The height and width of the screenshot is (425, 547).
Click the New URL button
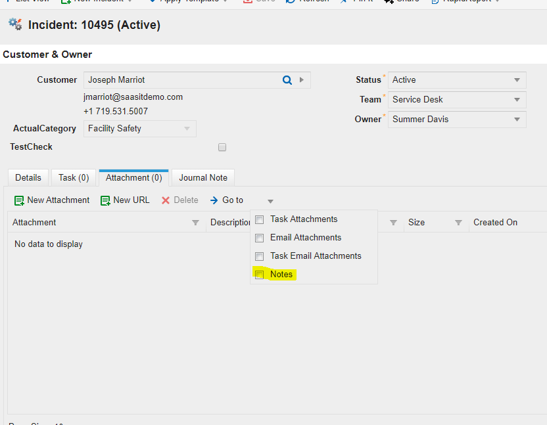pyautogui.click(x=125, y=200)
